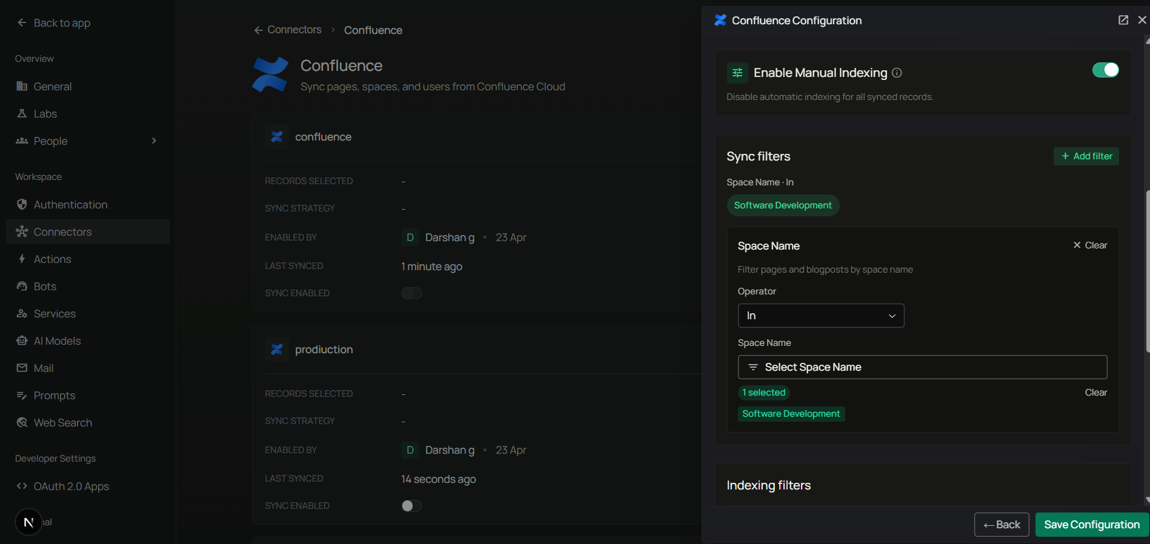
Task: Click Save Configuration button
Action: point(1092,525)
